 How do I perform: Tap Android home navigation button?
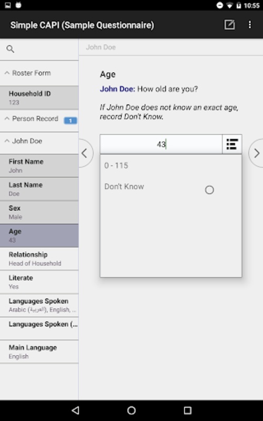(x=131, y=410)
